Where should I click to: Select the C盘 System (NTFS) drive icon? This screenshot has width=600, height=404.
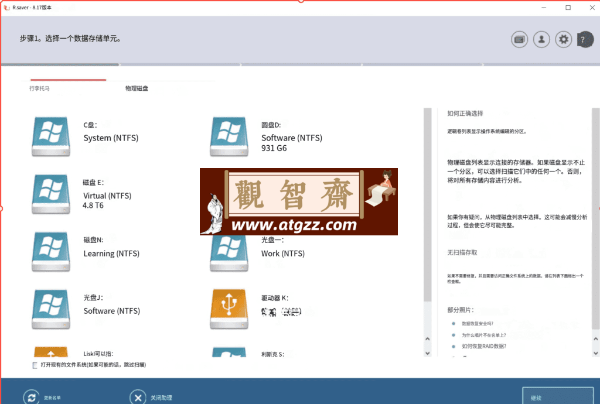(51, 136)
